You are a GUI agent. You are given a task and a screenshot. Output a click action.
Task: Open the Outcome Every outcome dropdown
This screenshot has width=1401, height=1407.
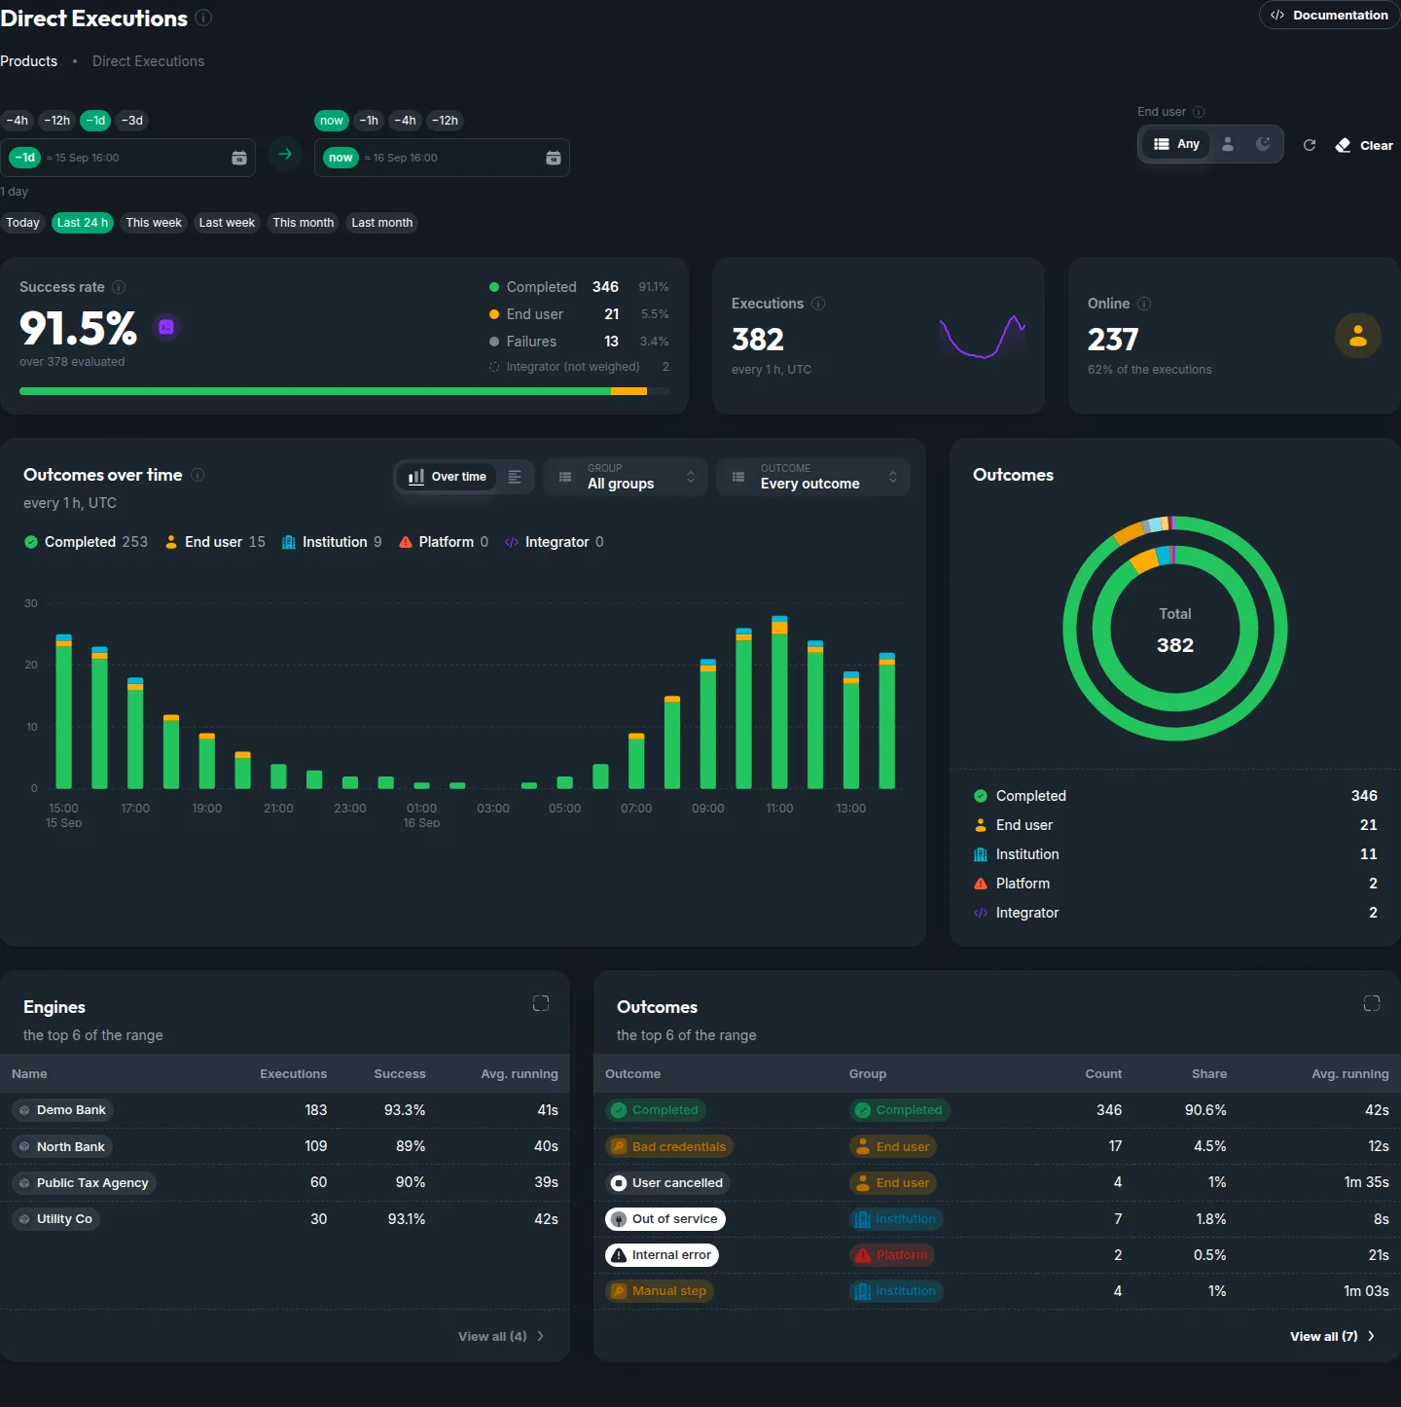[813, 477]
